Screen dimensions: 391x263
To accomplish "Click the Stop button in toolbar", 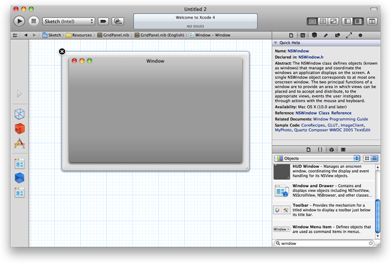I will [33, 21].
